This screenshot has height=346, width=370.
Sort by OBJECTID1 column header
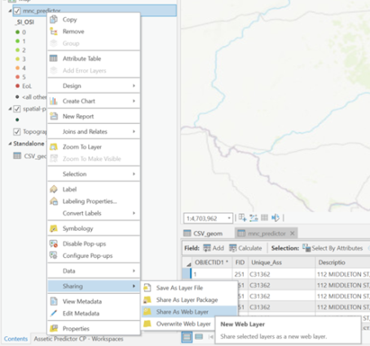coord(211,262)
